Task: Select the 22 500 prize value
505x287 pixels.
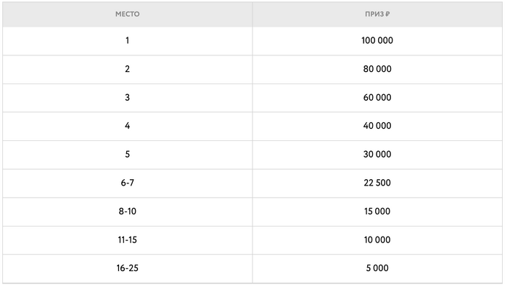Action: 377,183
